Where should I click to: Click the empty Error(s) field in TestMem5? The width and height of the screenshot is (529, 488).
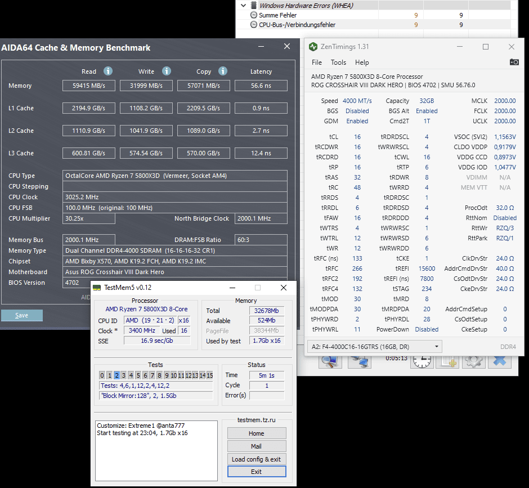(267, 395)
